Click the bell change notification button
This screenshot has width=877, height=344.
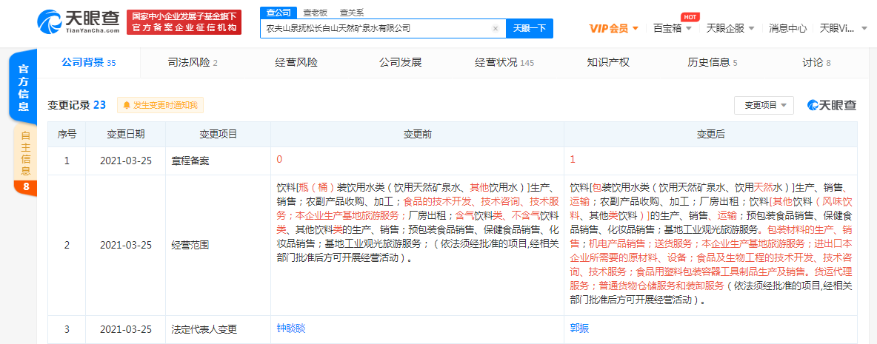coord(160,106)
